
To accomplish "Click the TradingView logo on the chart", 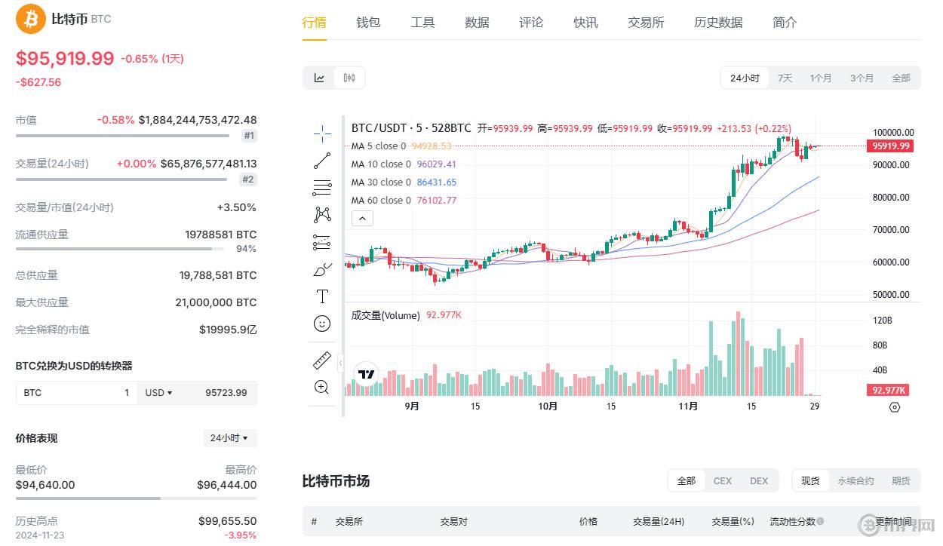I will point(365,374).
